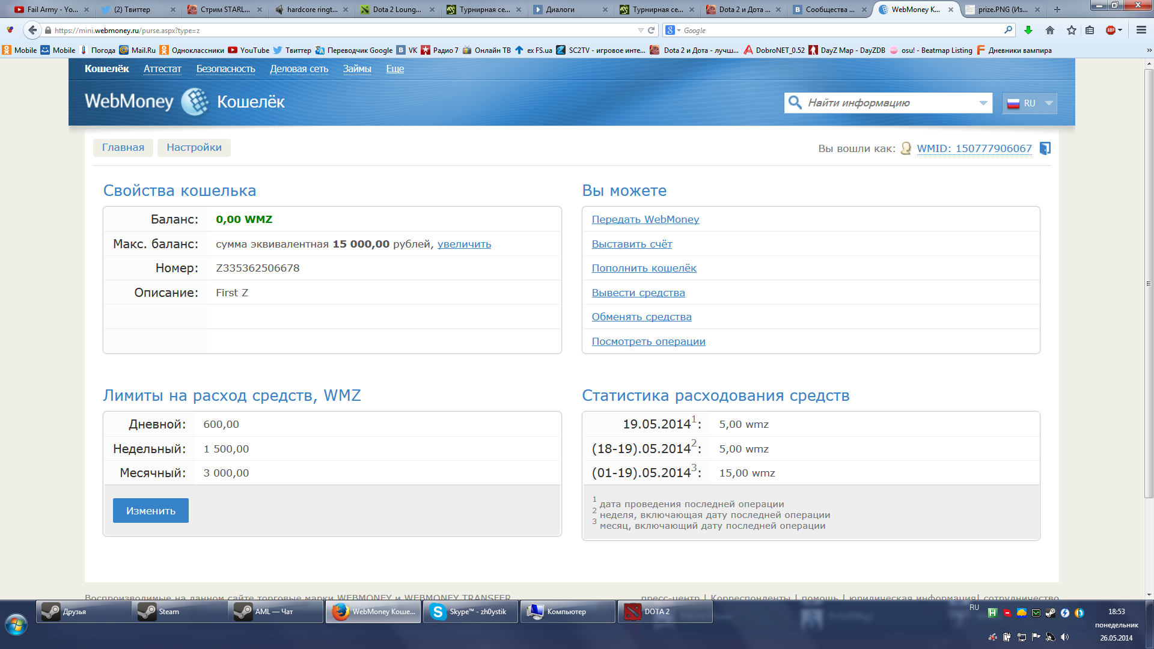Click the Изменить limits button

(151, 511)
